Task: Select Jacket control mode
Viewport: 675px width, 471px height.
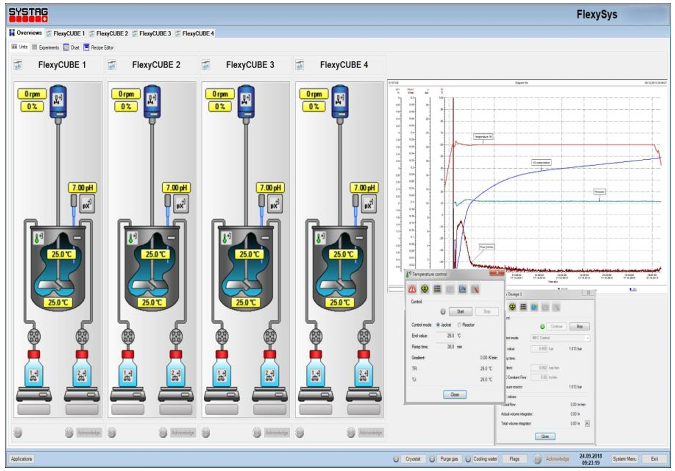Action: 444,325
